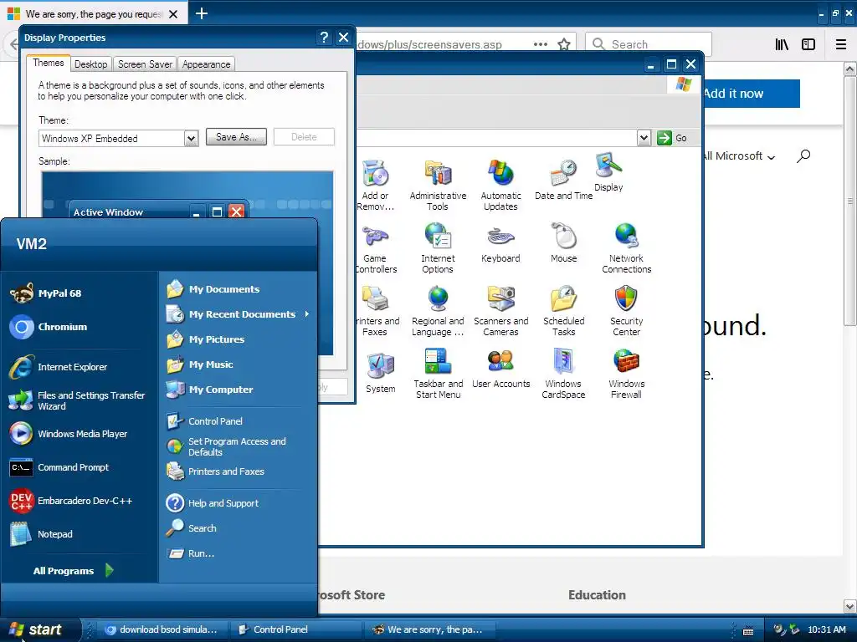Open Administrative Tools in Control Panel

(x=438, y=186)
